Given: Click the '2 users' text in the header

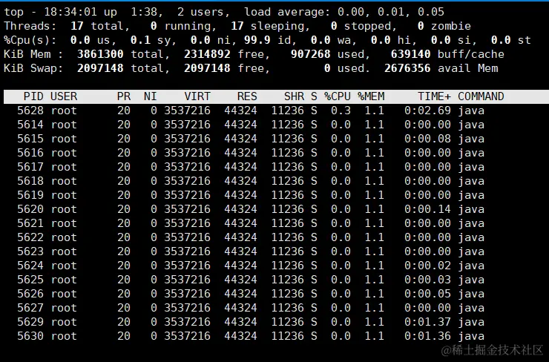Looking at the screenshot, I should (200, 12).
